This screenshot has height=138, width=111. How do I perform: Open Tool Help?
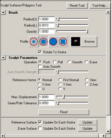tap(100, 6)
